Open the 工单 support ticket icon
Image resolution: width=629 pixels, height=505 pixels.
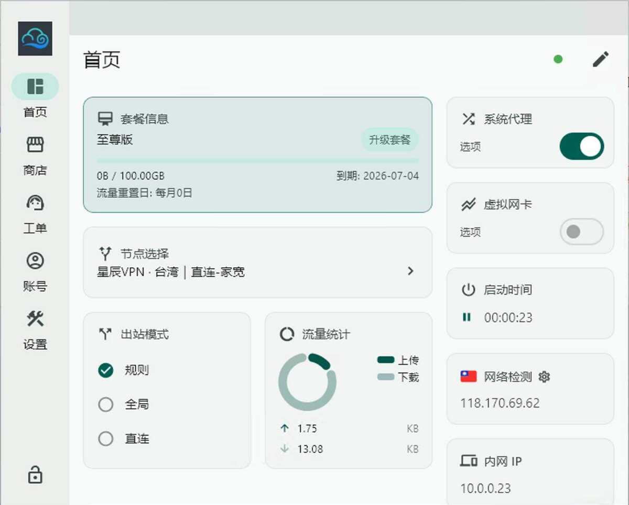coord(35,203)
